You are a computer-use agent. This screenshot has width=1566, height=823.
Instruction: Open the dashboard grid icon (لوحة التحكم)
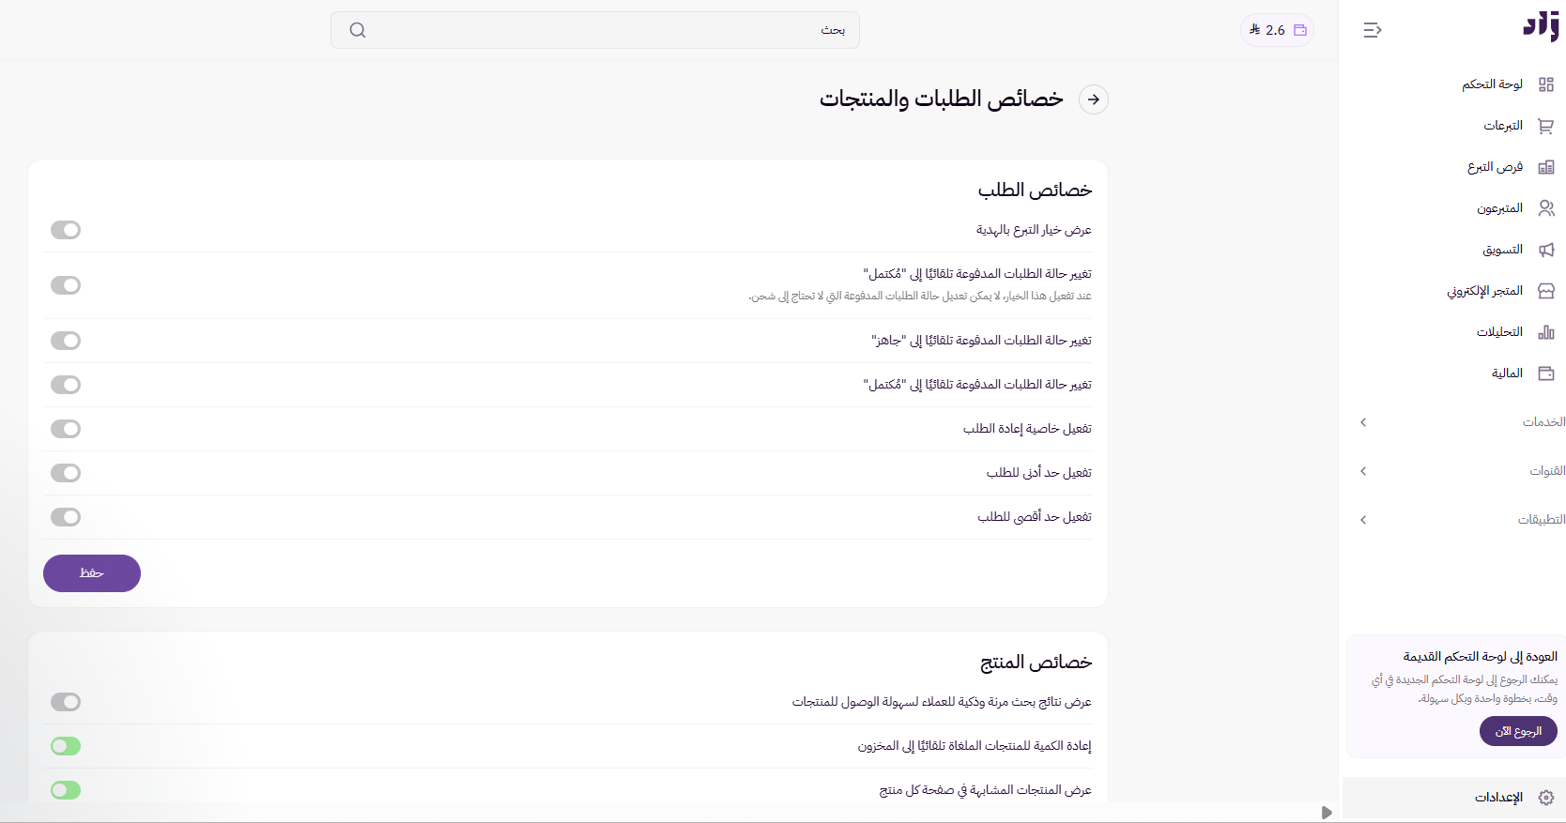click(1546, 84)
